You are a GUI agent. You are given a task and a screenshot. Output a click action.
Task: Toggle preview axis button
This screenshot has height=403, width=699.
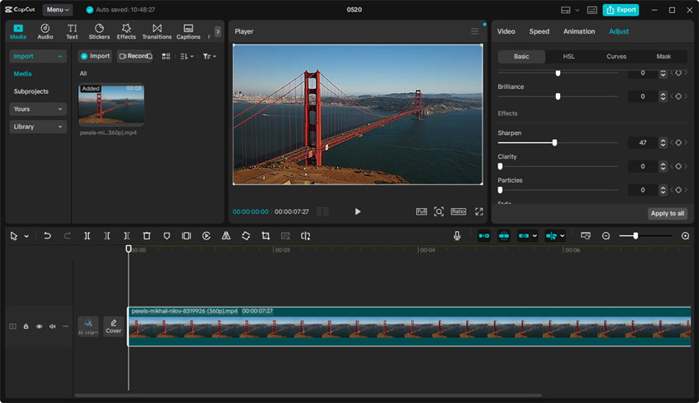click(x=551, y=236)
